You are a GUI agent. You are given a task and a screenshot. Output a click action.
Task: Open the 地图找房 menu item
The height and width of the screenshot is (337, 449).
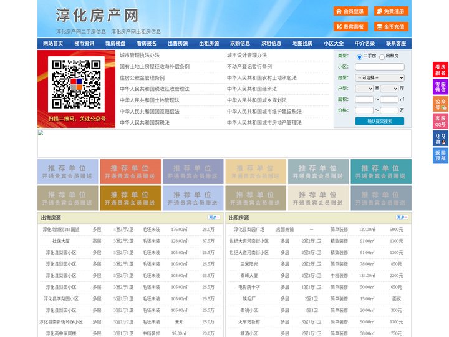coord(302,44)
